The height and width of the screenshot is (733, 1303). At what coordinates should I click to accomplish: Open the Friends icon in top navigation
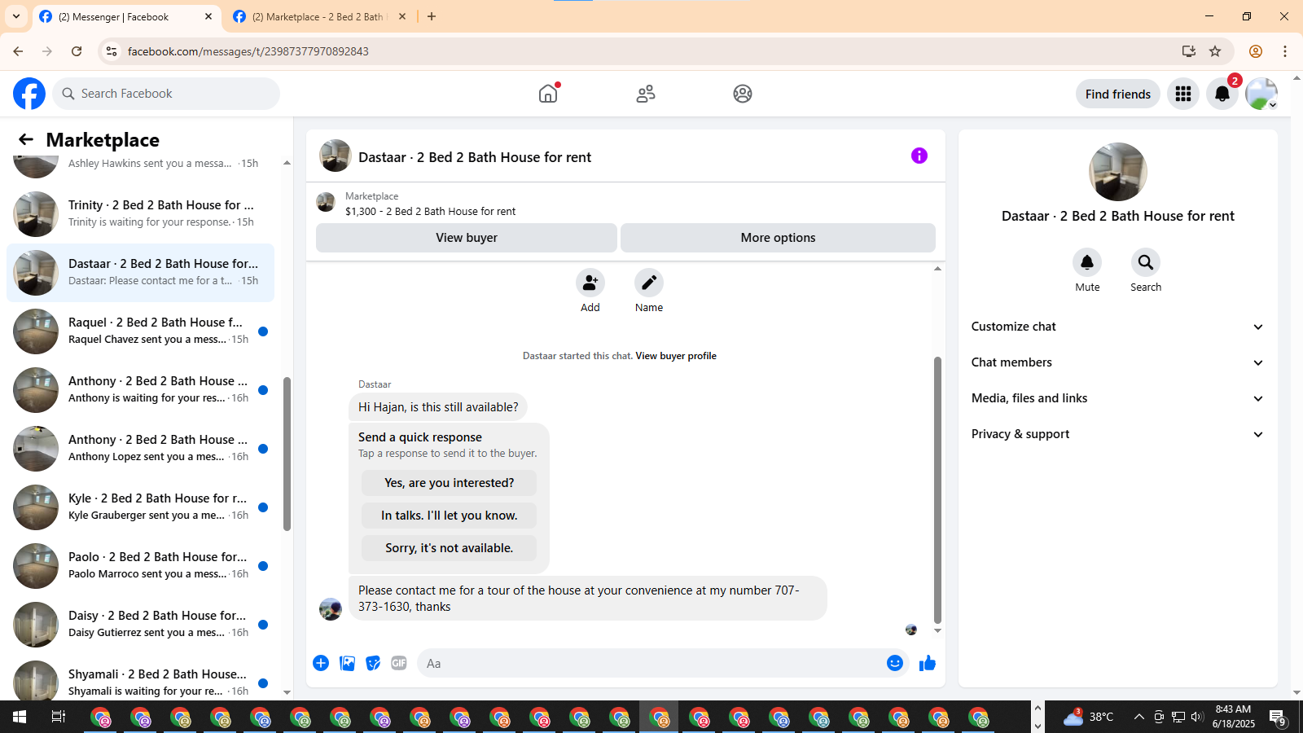tap(646, 94)
